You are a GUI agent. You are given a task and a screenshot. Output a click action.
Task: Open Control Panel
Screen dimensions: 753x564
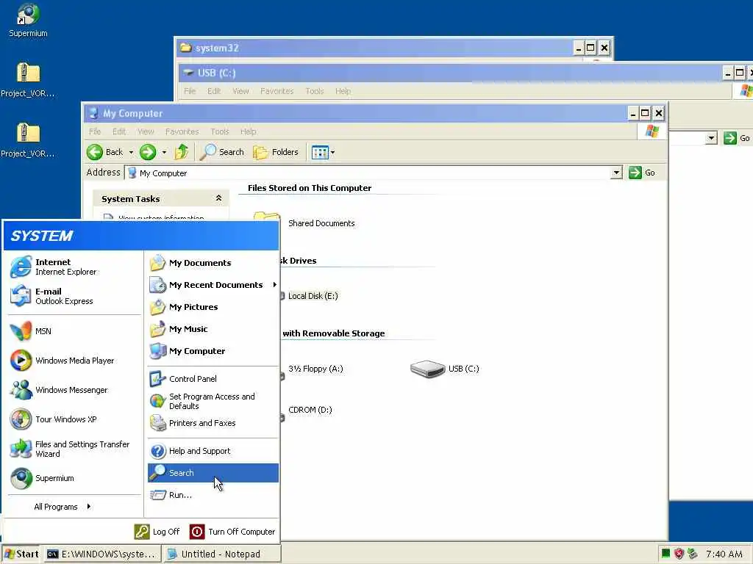(x=213, y=379)
